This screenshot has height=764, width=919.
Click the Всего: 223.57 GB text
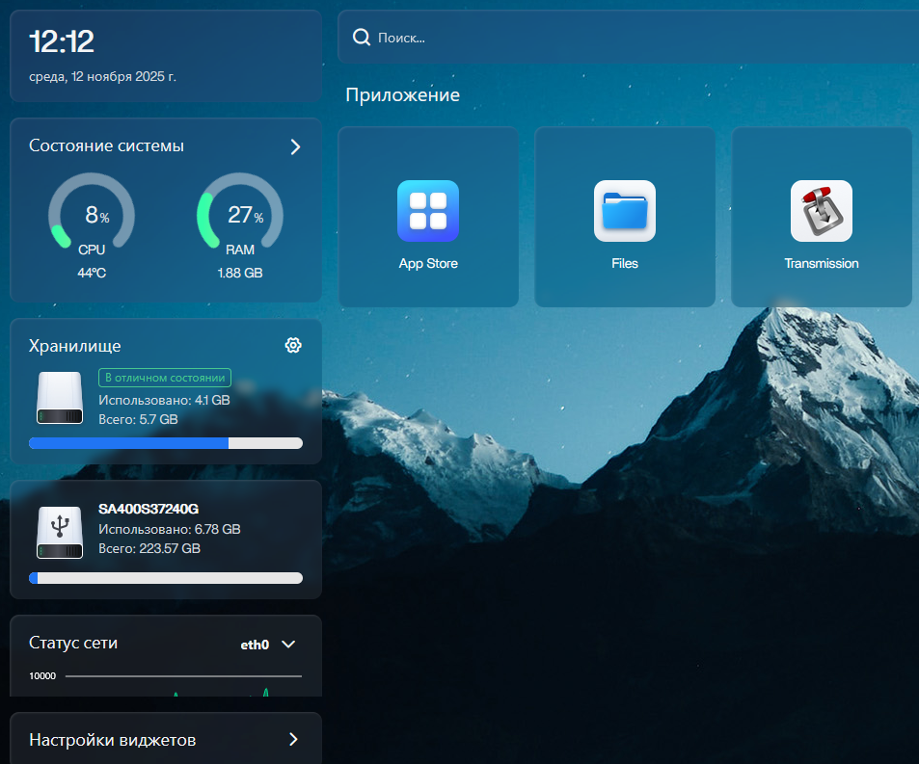point(149,548)
